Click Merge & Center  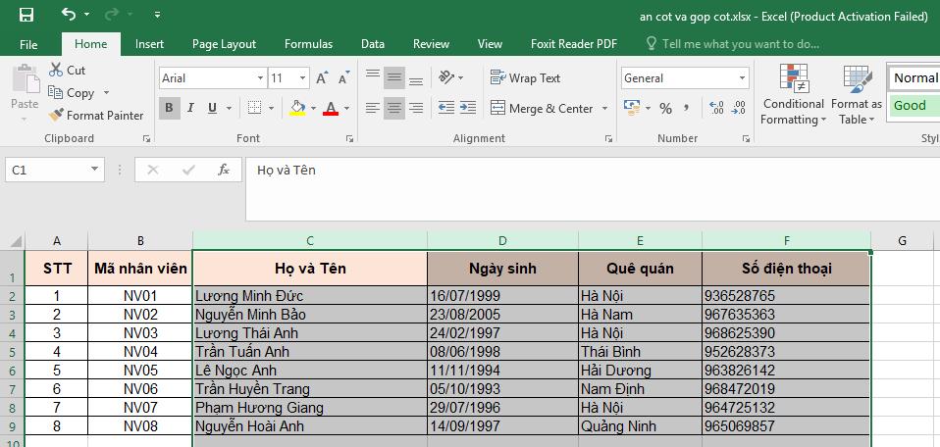(x=542, y=109)
